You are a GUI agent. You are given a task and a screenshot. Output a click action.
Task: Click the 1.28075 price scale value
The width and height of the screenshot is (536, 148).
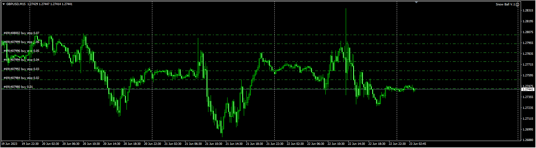528,32
